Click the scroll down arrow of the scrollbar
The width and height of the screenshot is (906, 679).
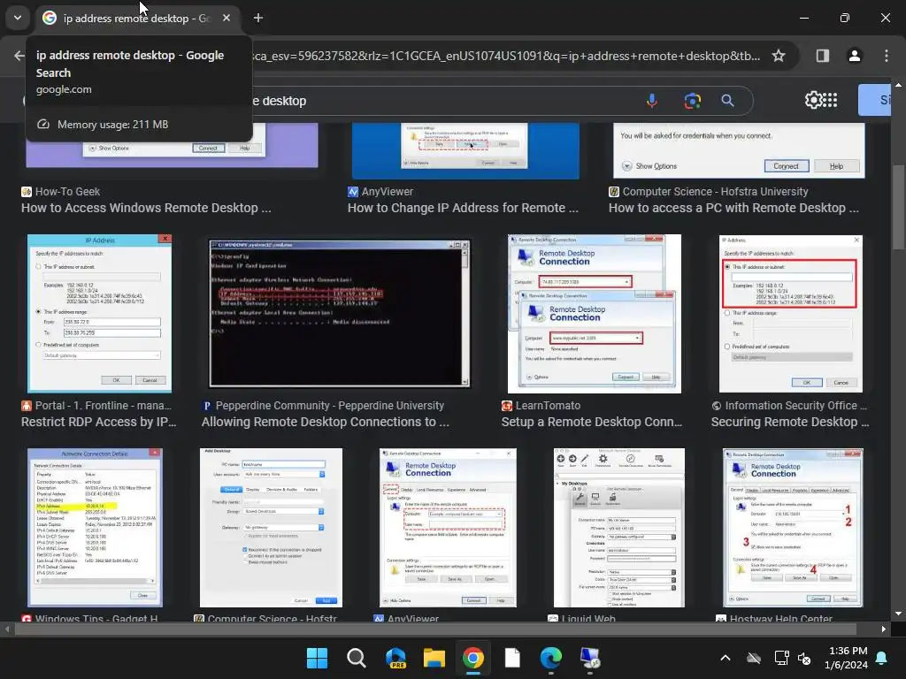pyautogui.click(x=898, y=614)
